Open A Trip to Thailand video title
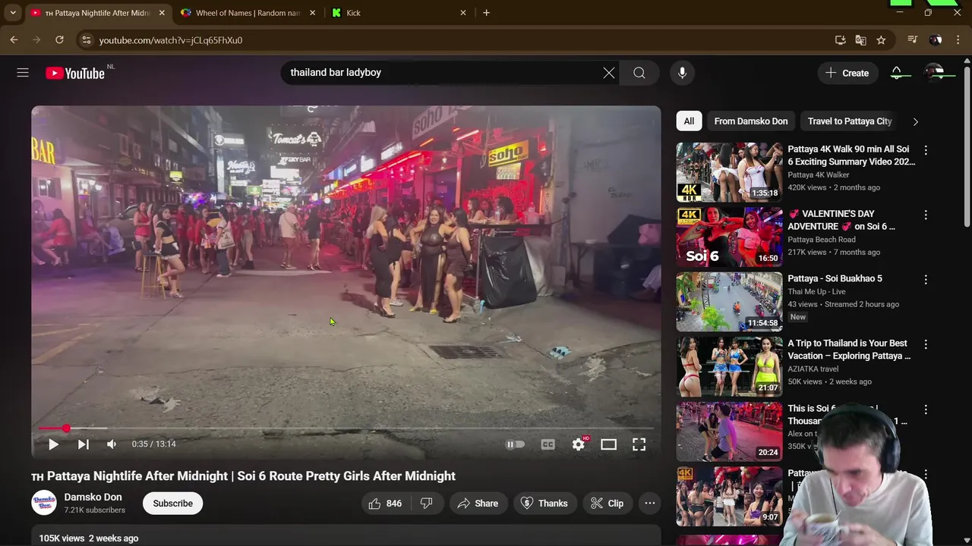Screen dimensions: 972x546 (849, 350)
